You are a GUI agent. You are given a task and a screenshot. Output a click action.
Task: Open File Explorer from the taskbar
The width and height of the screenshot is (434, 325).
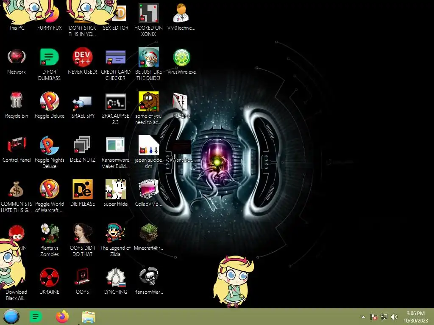89,317
